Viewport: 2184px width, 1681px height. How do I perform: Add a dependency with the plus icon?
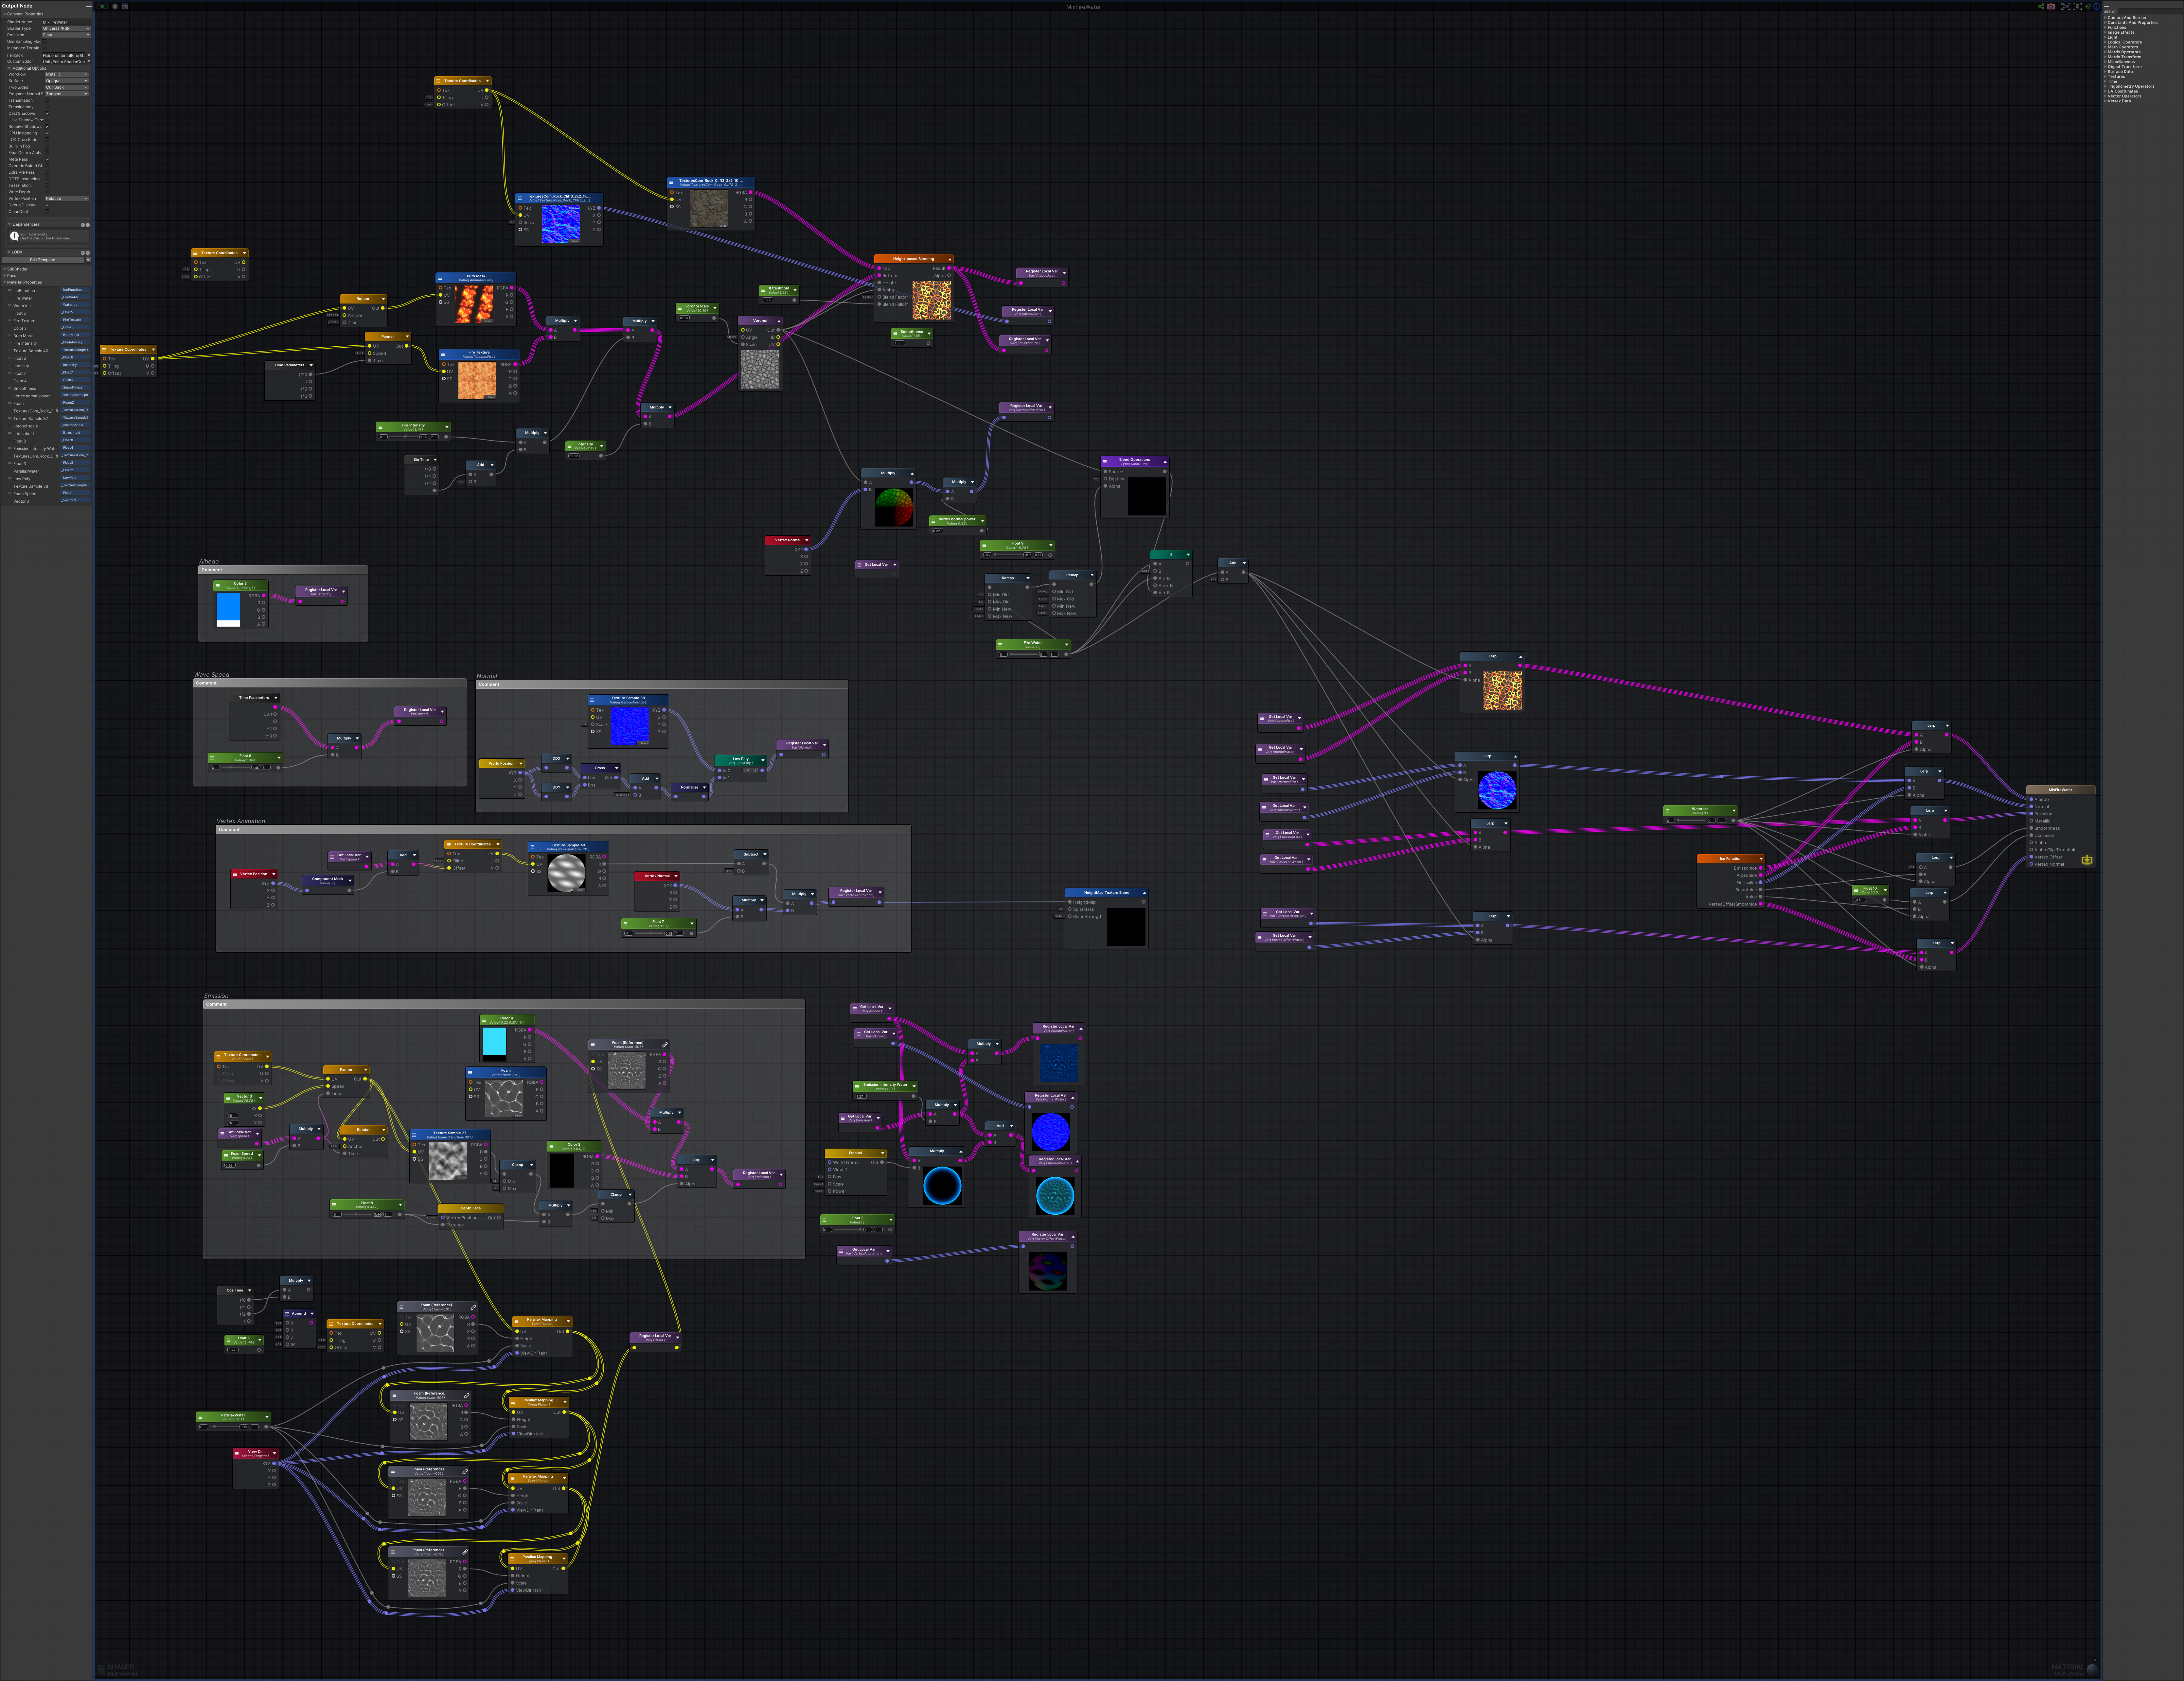[x=83, y=225]
